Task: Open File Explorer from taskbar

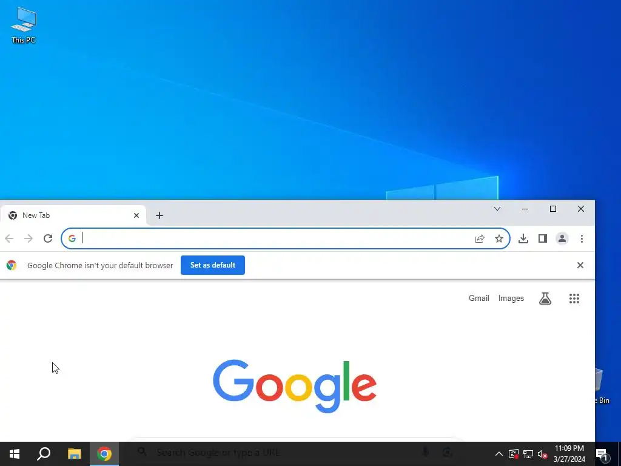Action: coord(74,454)
